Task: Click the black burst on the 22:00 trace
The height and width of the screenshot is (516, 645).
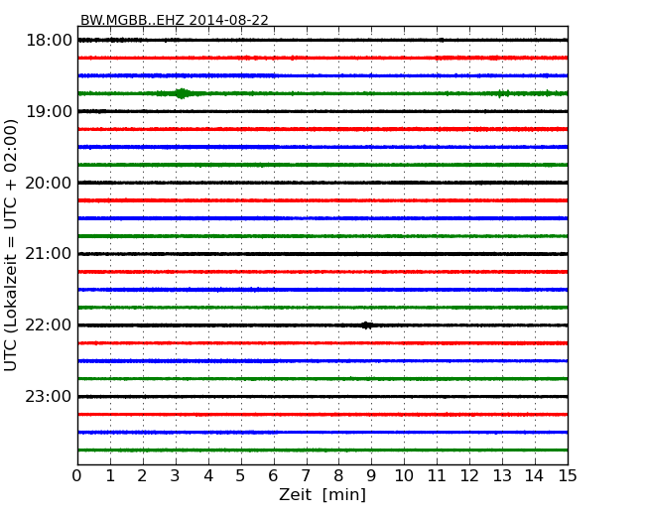Action: 366,325
